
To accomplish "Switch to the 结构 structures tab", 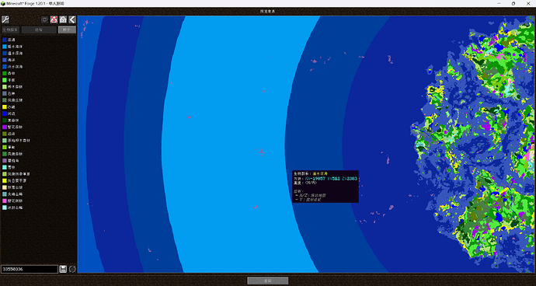I will pos(39,30).
